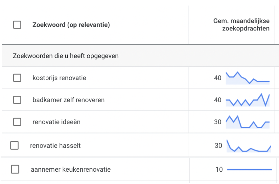Sort by Gem. maandelijkse zoekopdrachten header
This screenshot has width=279, height=184.
[x=241, y=25]
